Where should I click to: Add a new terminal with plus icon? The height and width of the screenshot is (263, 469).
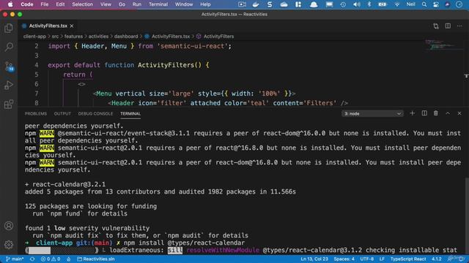412,113
